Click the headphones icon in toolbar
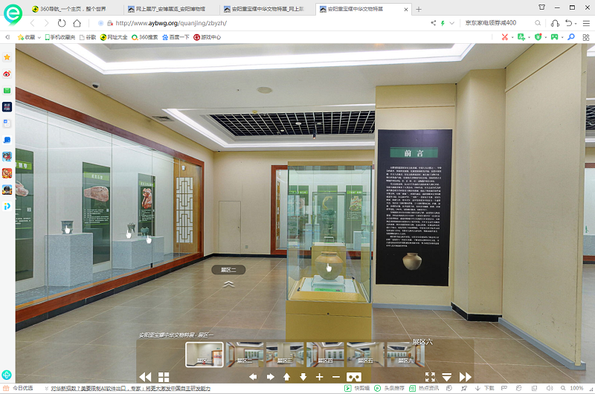The image size is (595, 394). (555, 23)
